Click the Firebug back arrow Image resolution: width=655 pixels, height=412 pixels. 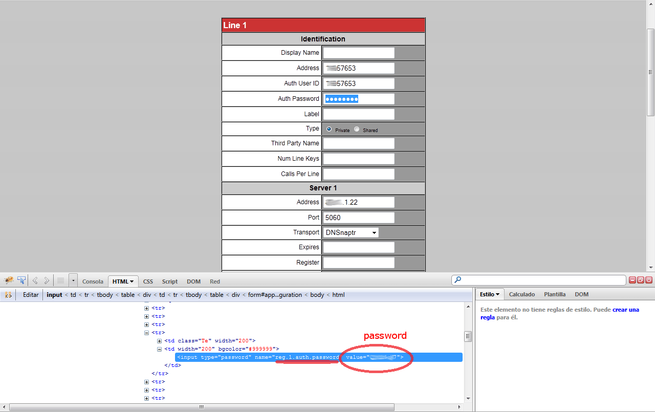coord(35,280)
